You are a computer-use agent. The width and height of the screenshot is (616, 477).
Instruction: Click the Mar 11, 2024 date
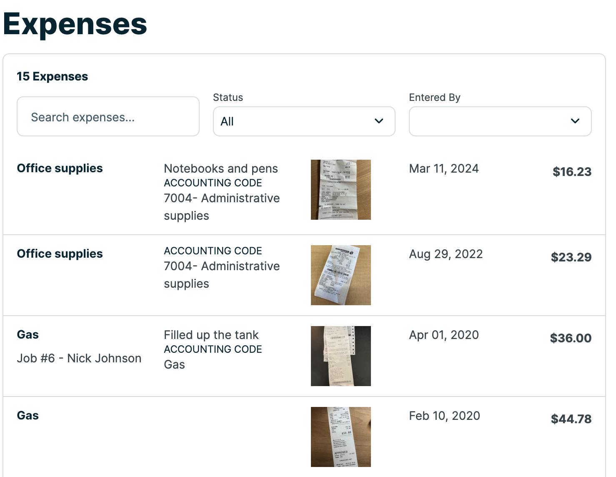point(443,169)
